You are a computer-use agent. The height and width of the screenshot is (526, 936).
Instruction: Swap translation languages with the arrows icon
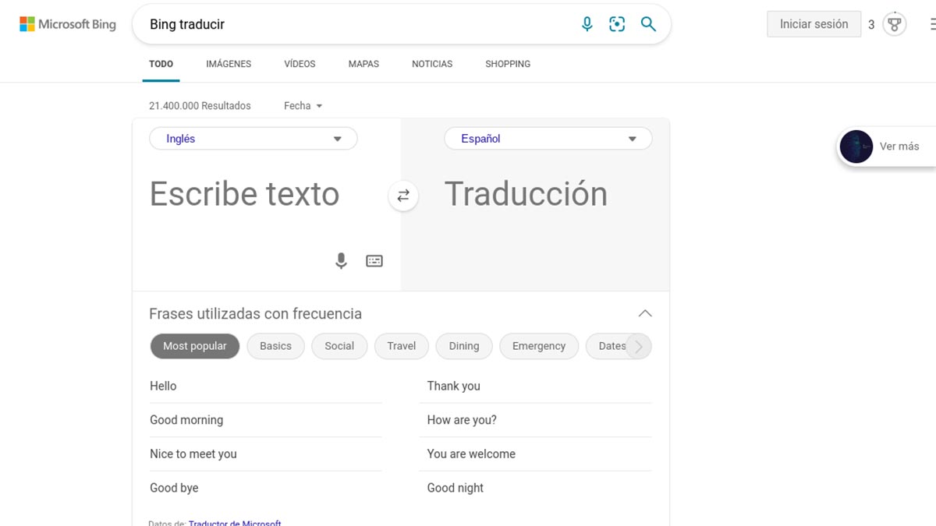[x=402, y=196]
